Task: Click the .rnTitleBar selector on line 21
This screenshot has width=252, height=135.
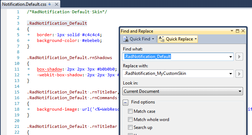Action: tap(103, 126)
